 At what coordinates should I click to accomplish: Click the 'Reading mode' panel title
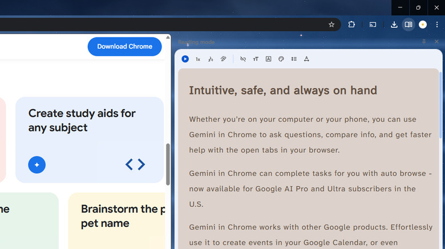point(196,42)
